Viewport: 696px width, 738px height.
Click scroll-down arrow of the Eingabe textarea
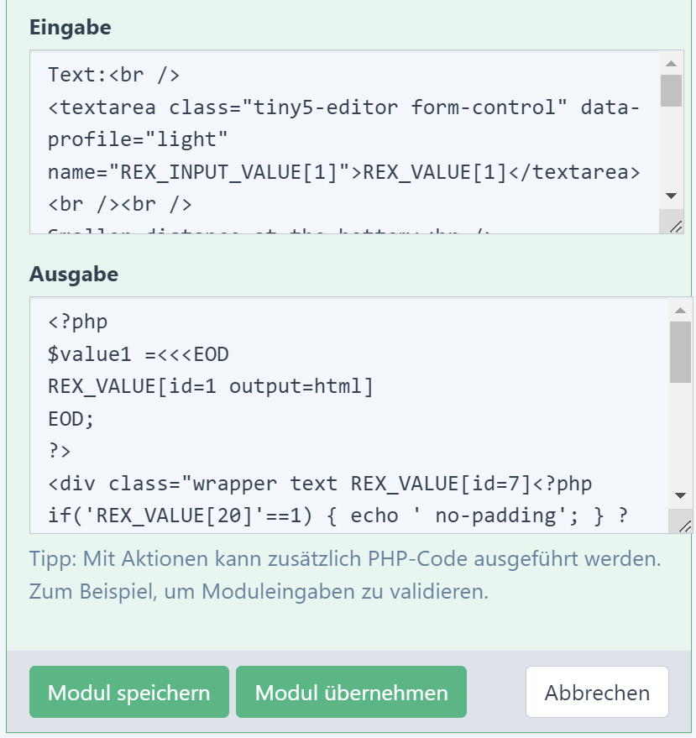tap(670, 196)
